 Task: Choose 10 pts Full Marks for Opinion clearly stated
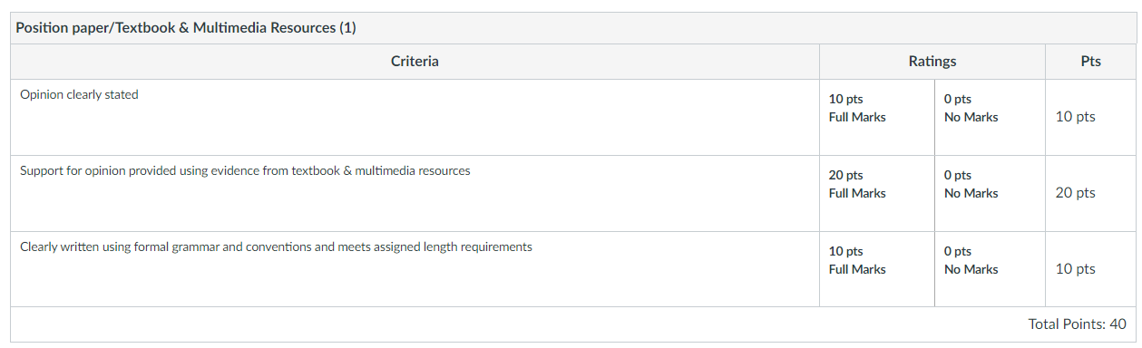[x=877, y=117]
